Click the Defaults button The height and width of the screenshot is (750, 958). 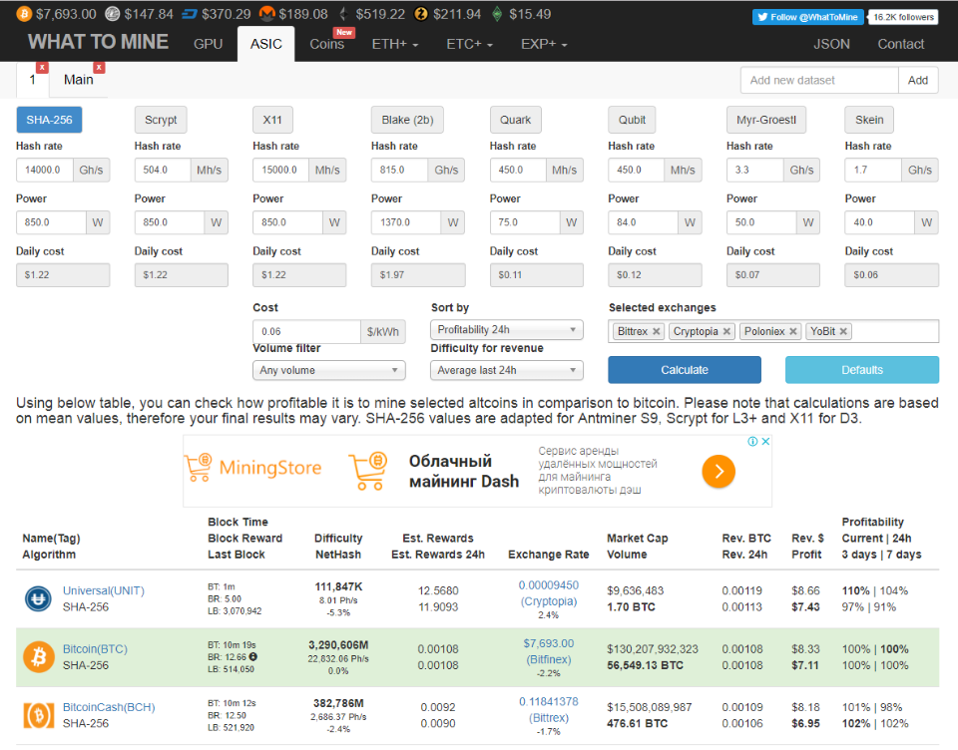pos(862,369)
